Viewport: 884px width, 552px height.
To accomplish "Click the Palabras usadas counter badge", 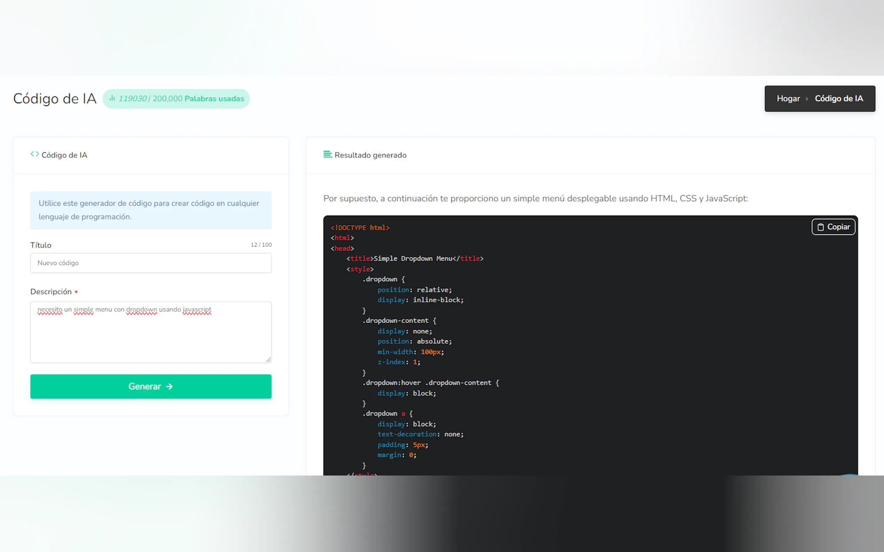I will [x=176, y=99].
